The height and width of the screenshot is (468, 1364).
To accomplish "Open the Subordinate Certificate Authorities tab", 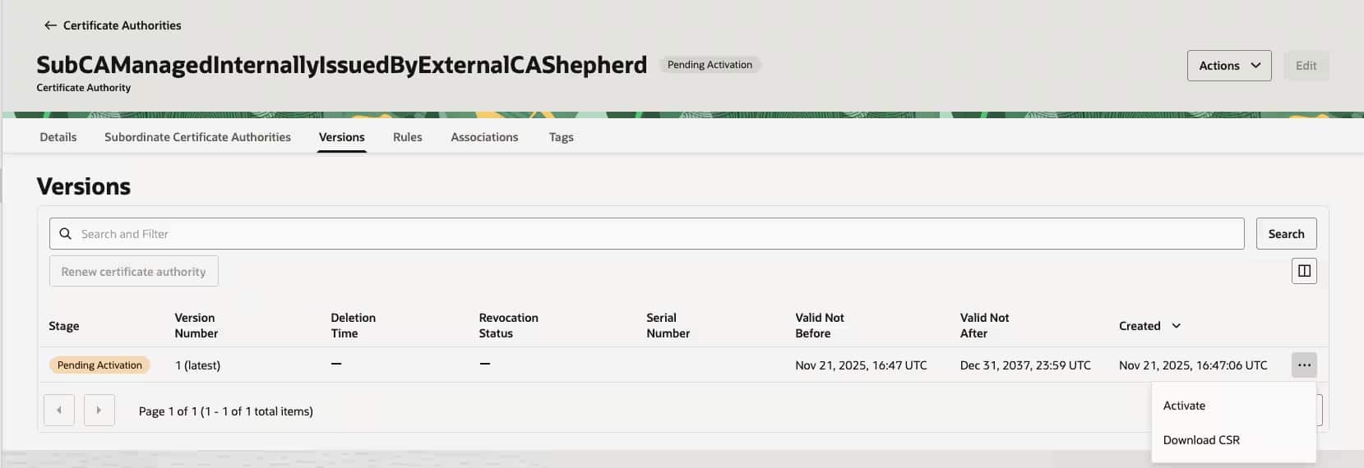I will [x=197, y=137].
